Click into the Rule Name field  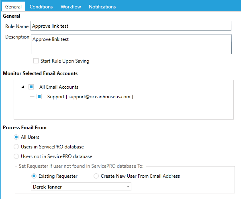[131, 26]
